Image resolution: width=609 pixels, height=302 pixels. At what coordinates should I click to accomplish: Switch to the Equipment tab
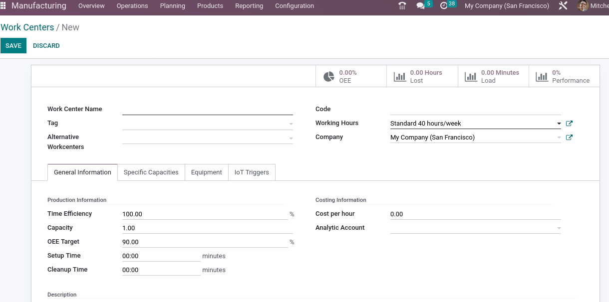pyautogui.click(x=207, y=172)
